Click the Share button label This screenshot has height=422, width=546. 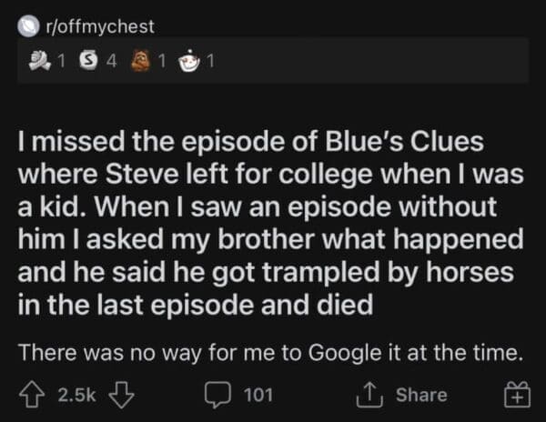[x=421, y=395]
